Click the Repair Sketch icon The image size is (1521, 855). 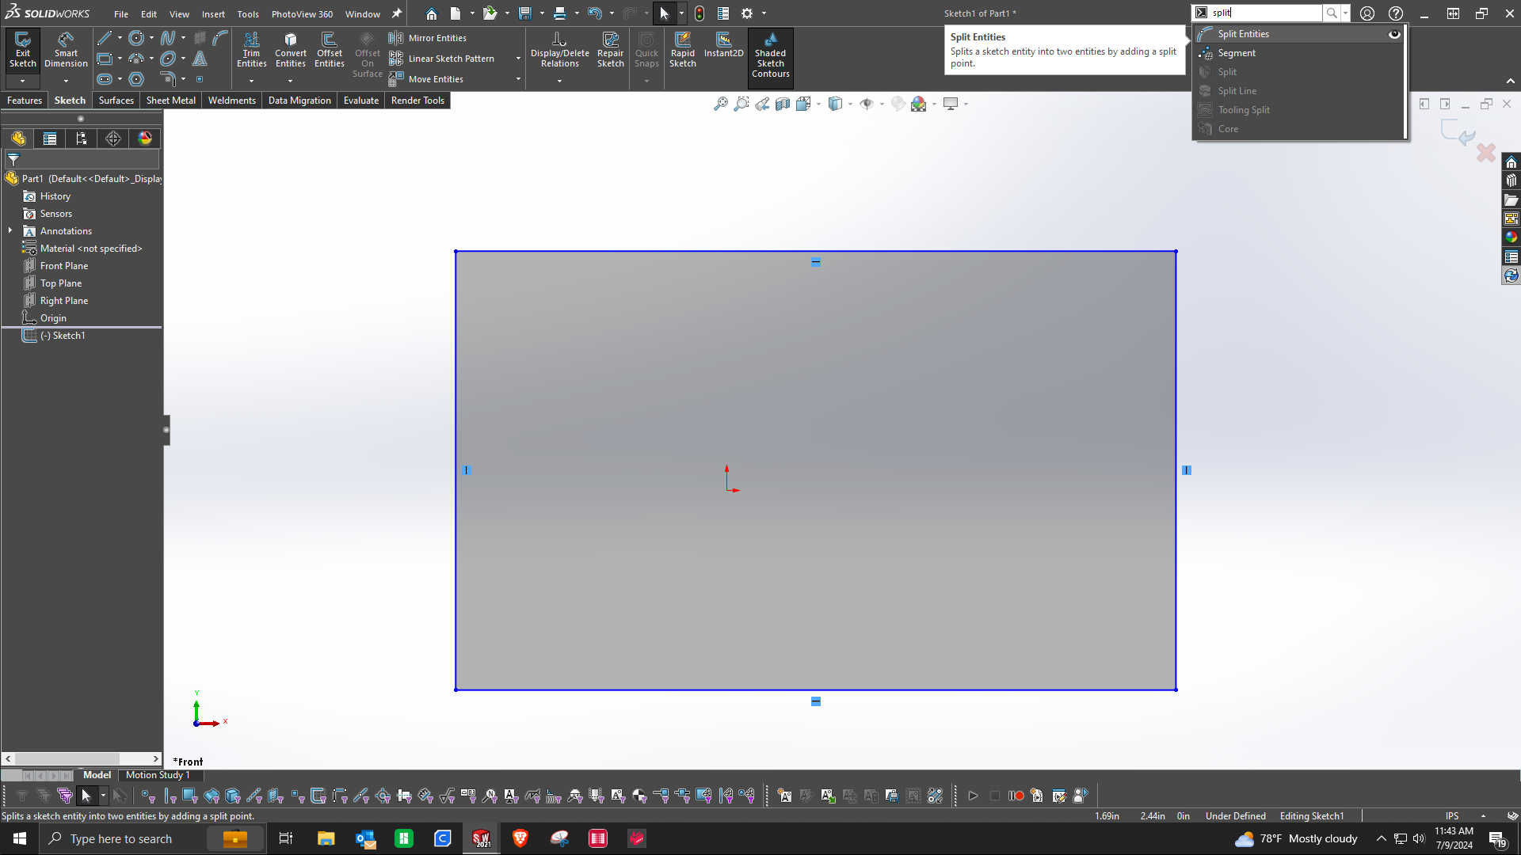(x=610, y=49)
